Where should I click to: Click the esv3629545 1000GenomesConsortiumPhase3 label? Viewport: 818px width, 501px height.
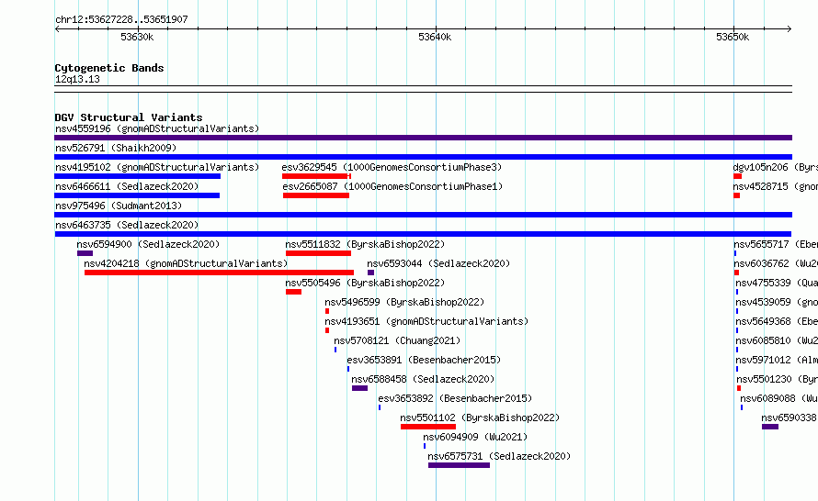392,167
